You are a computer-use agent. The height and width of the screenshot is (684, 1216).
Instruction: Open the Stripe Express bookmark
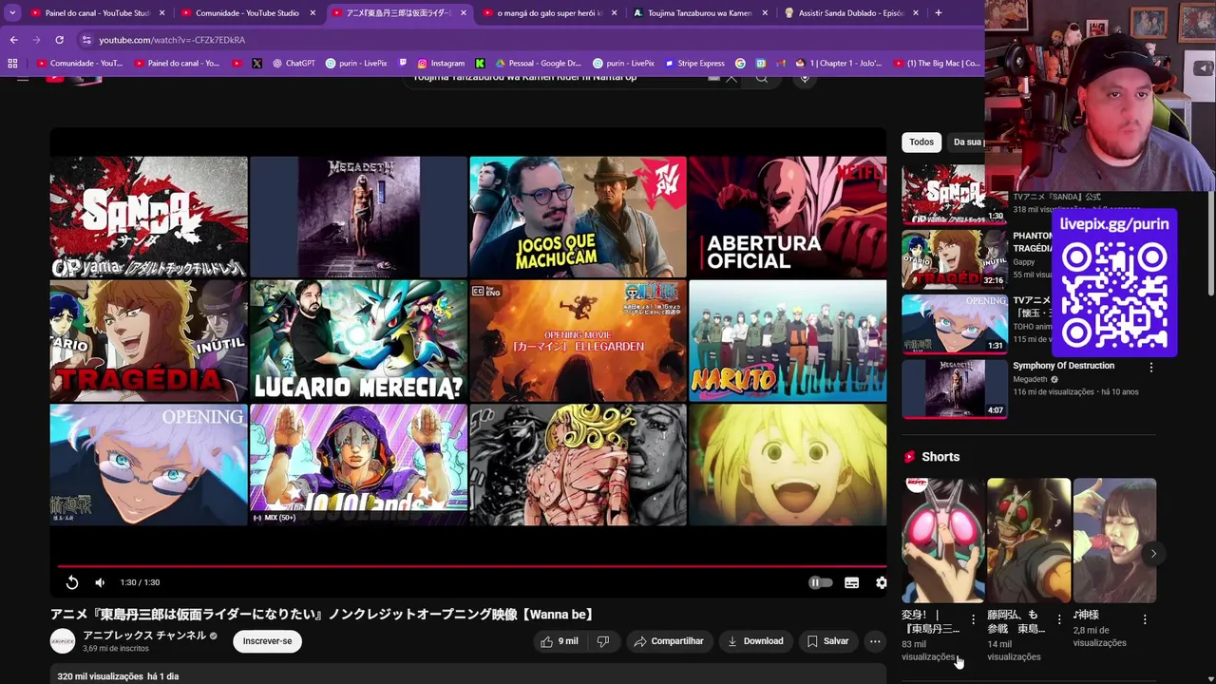(x=693, y=64)
